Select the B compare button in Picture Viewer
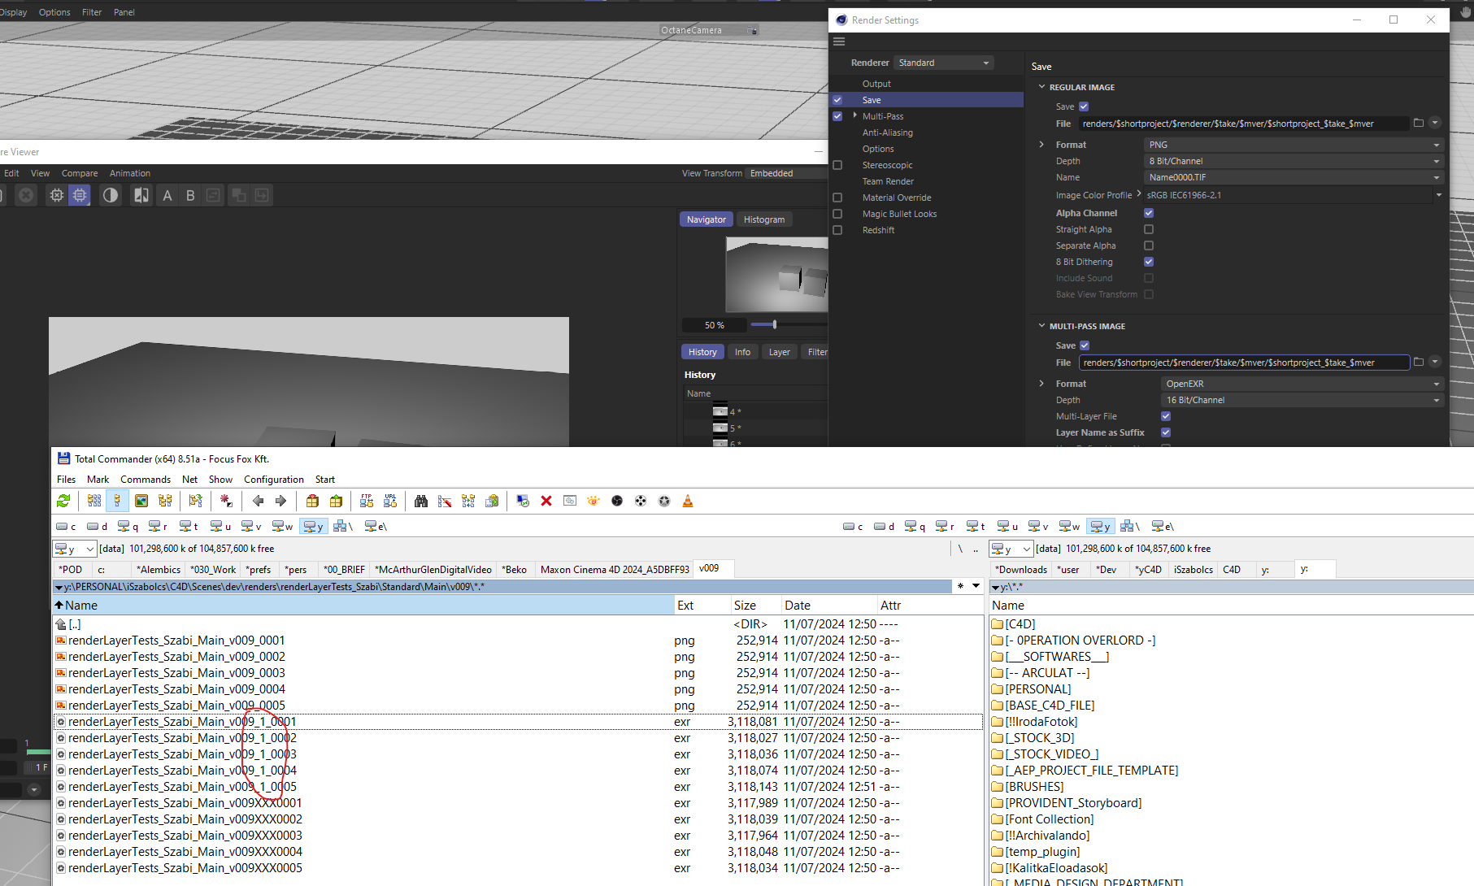This screenshot has height=886, width=1474. (x=190, y=195)
